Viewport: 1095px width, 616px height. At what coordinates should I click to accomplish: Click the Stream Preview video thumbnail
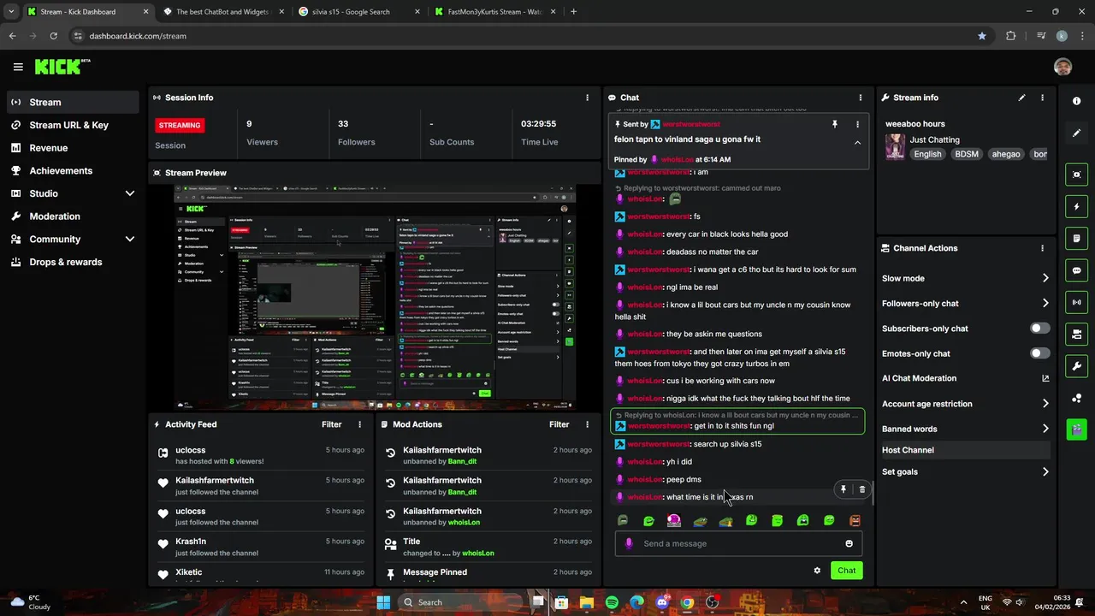(x=375, y=297)
